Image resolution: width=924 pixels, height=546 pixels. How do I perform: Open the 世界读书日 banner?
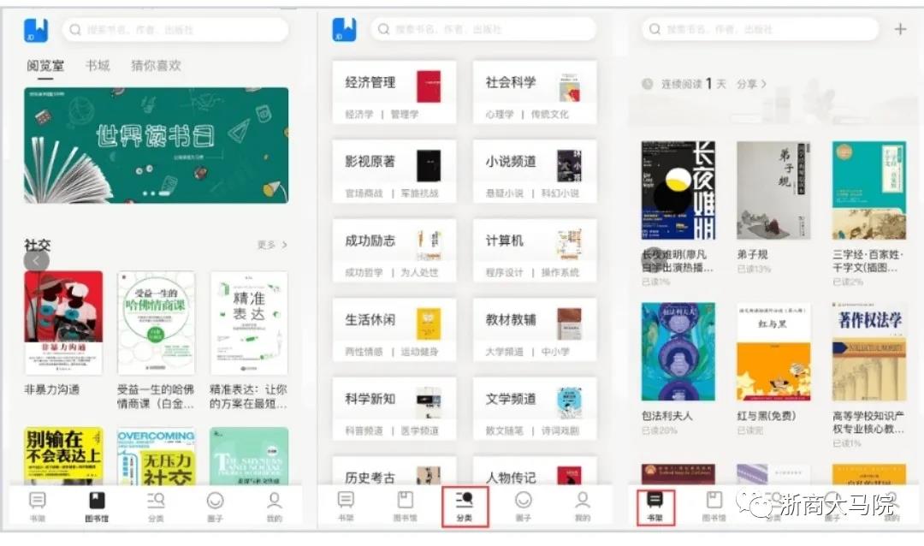click(157, 145)
